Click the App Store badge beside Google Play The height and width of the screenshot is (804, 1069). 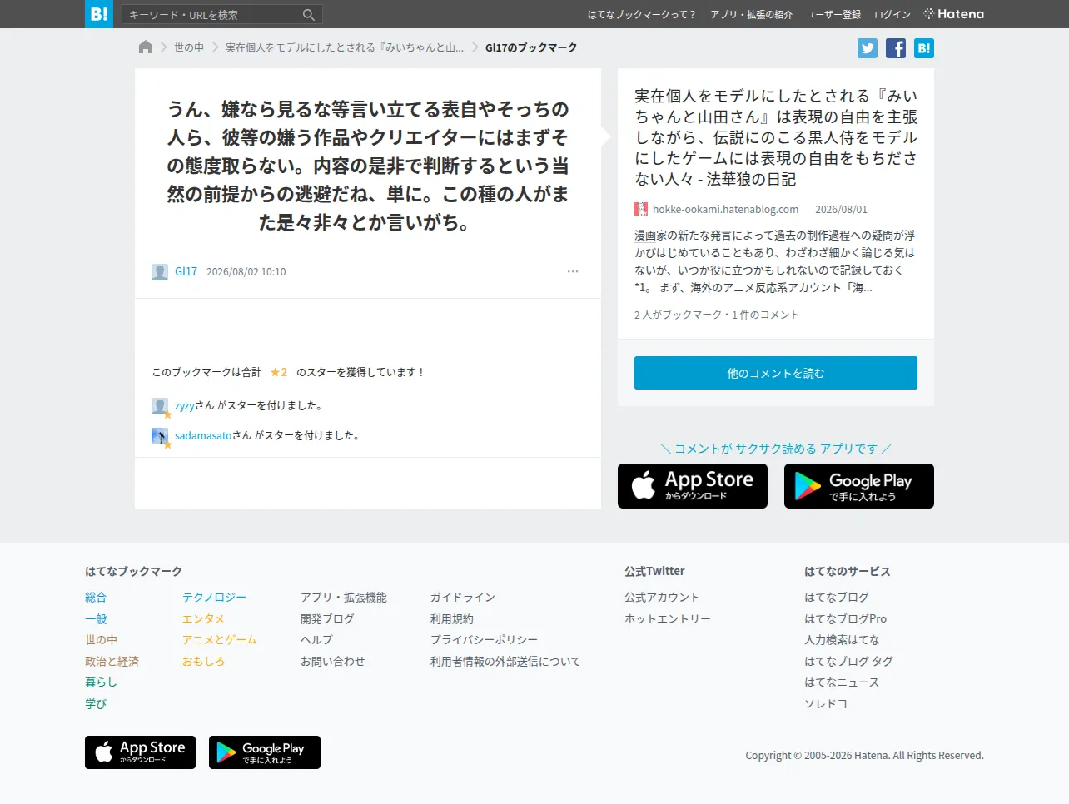(x=693, y=486)
